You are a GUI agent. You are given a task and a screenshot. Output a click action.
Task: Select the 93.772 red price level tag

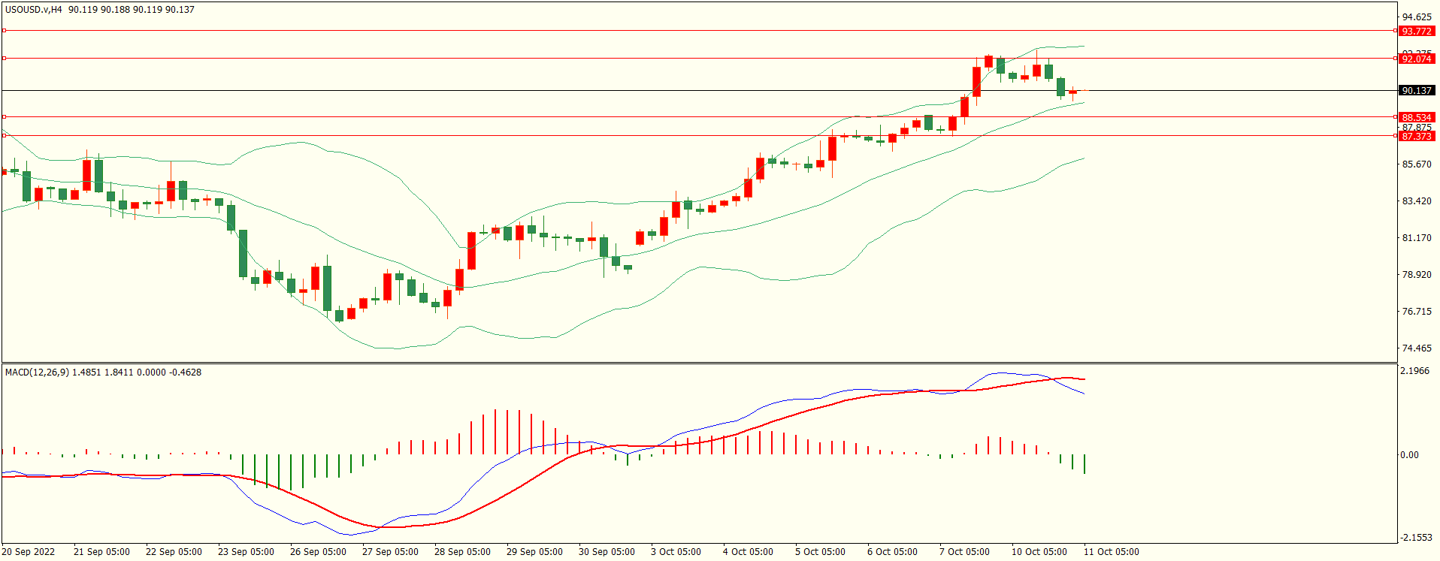tap(1416, 31)
